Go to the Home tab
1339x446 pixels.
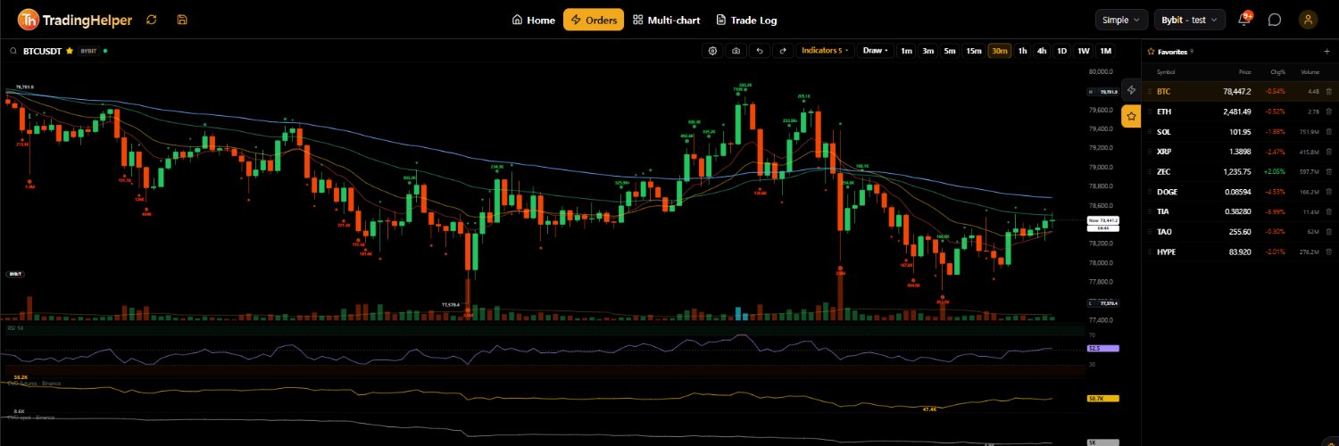534,20
